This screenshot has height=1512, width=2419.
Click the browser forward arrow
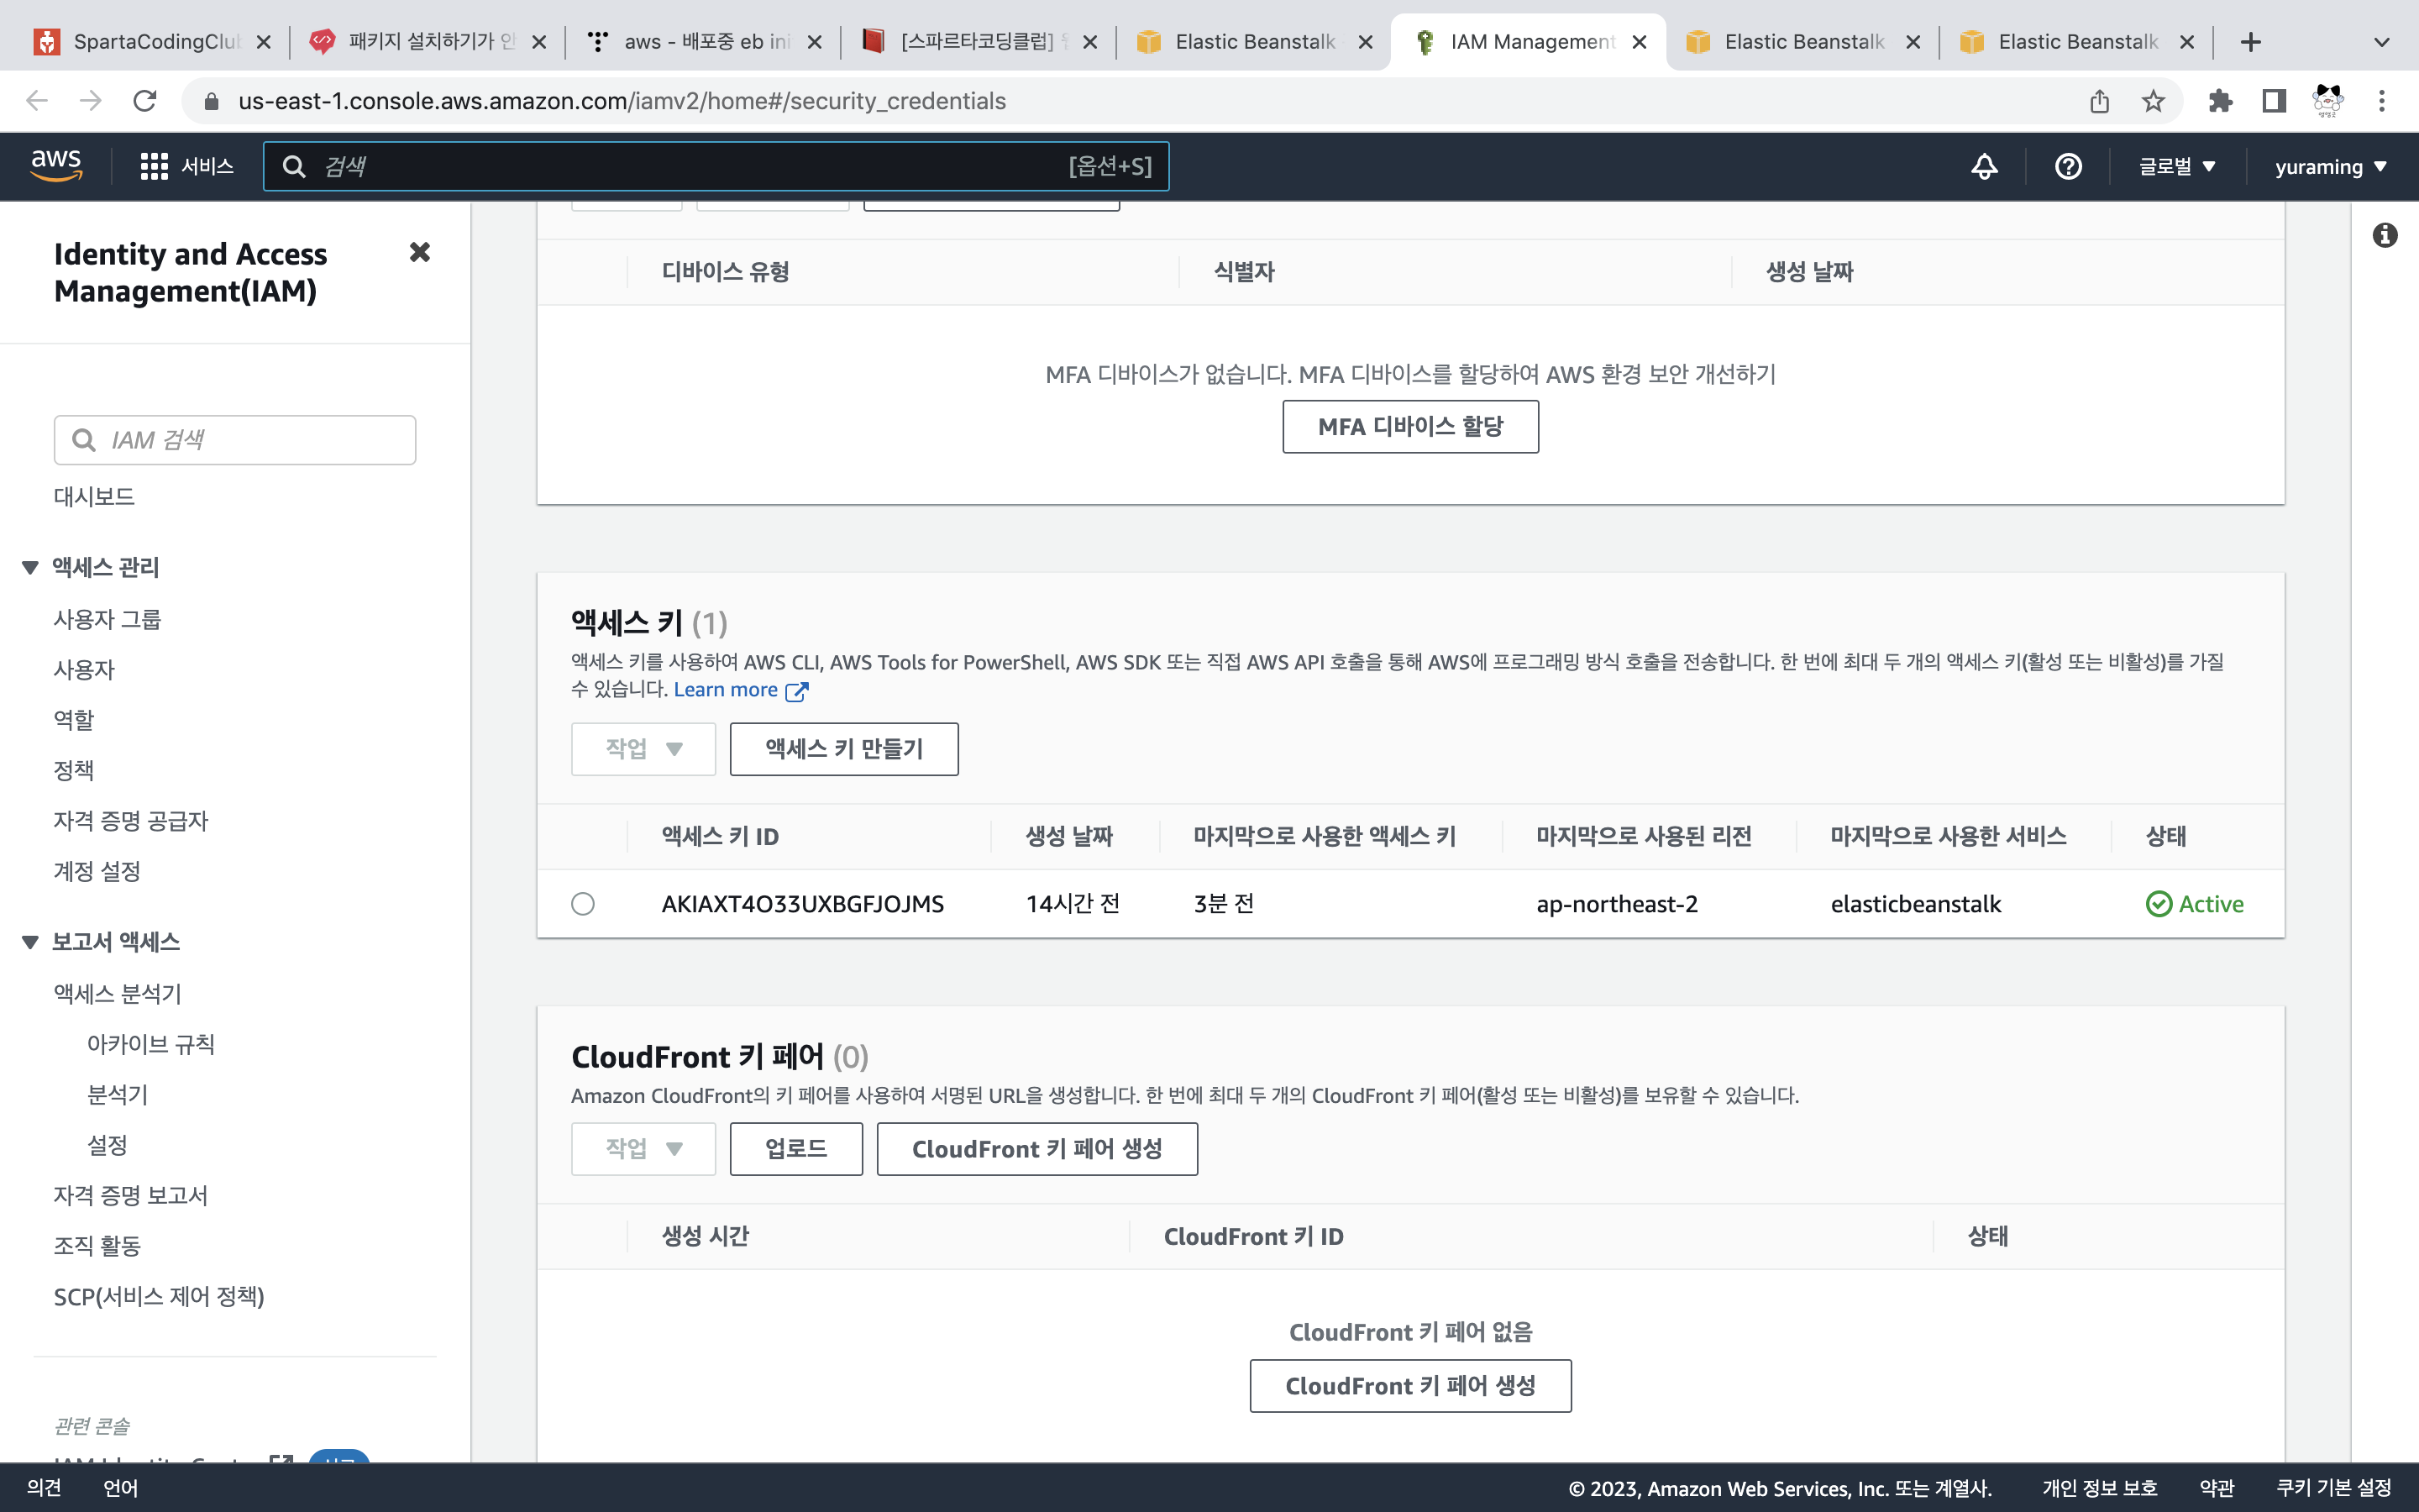point(91,101)
